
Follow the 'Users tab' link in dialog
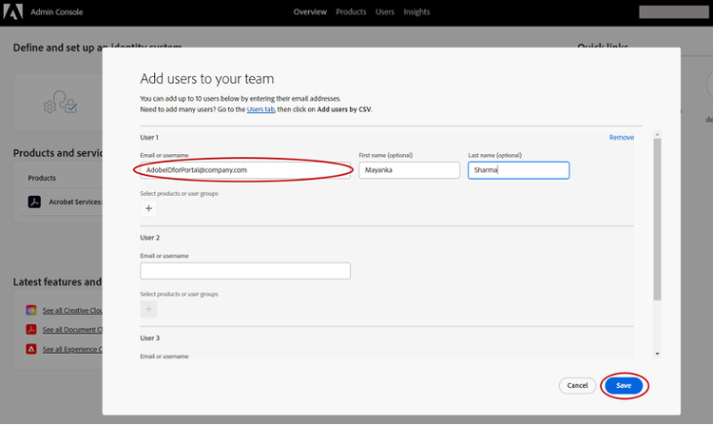point(261,109)
